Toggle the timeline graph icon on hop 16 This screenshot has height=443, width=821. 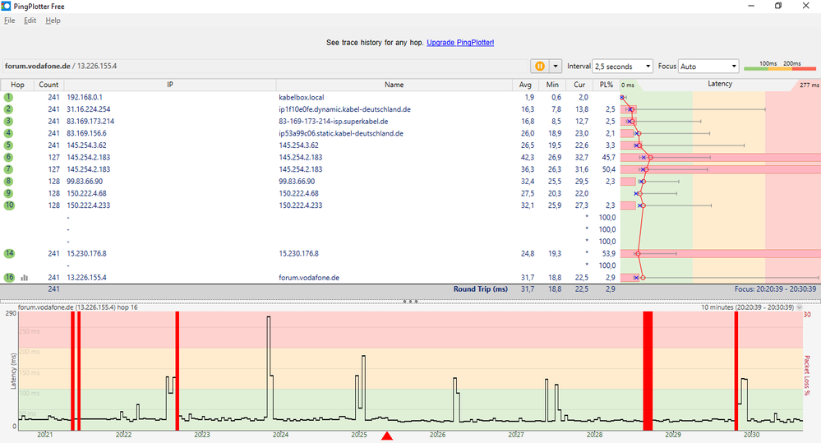(x=24, y=278)
